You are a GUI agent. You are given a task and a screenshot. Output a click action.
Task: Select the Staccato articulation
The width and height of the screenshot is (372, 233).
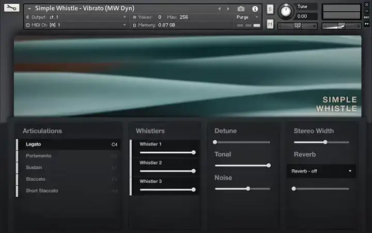click(69, 179)
